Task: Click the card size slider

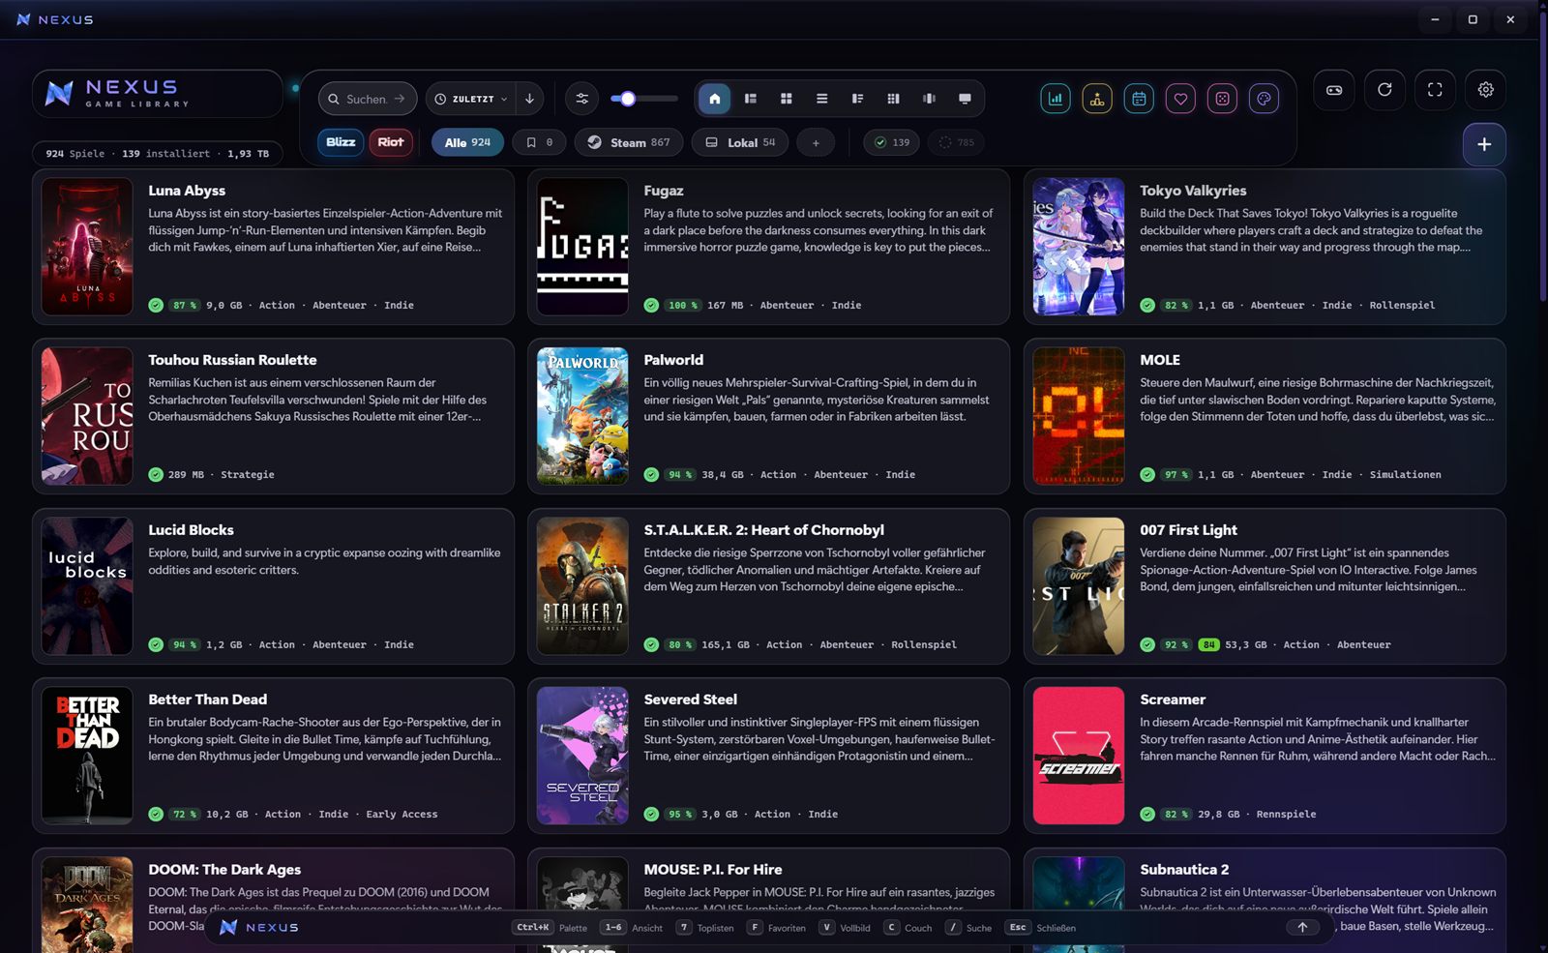Action: (644, 99)
